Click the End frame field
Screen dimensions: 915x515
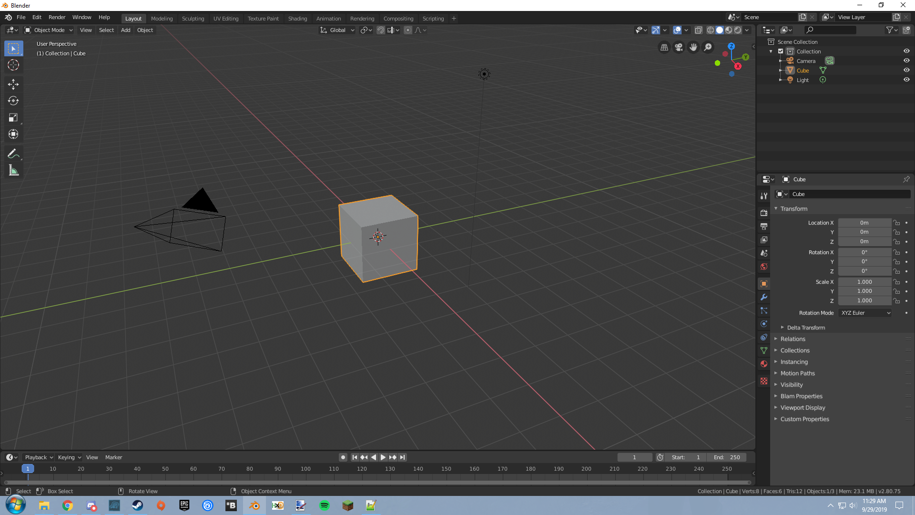(x=727, y=457)
